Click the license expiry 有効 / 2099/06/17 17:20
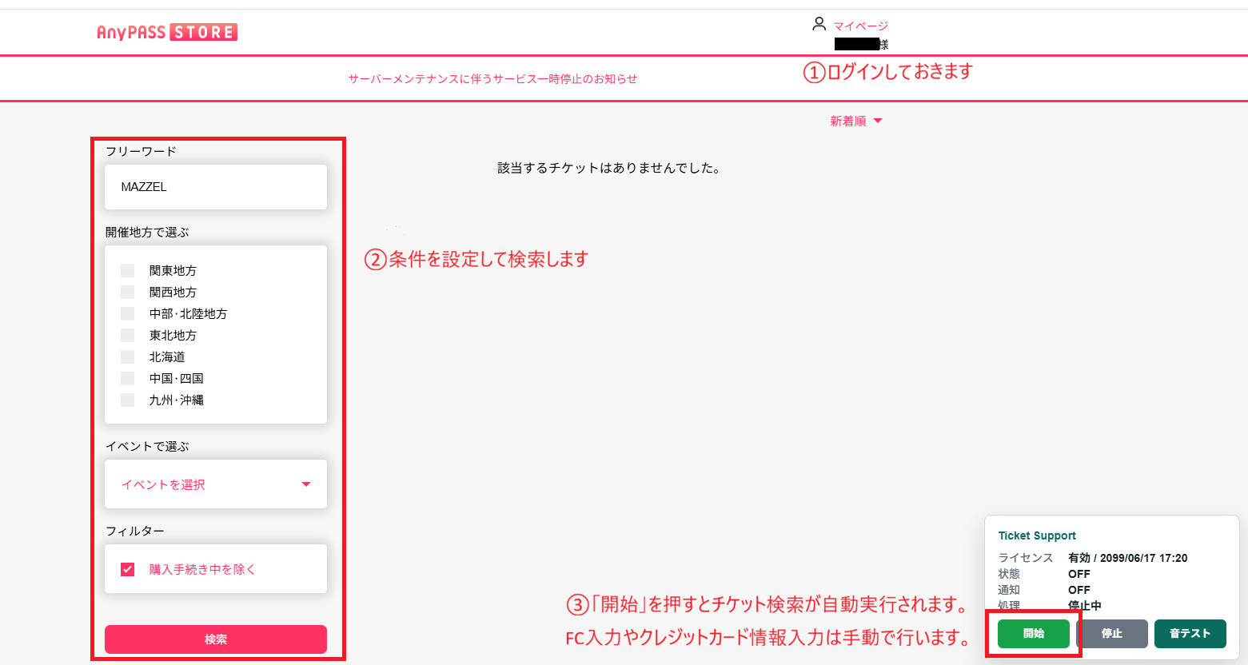Image resolution: width=1248 pixels, height=665 pixels. [x=1127, y=558]
